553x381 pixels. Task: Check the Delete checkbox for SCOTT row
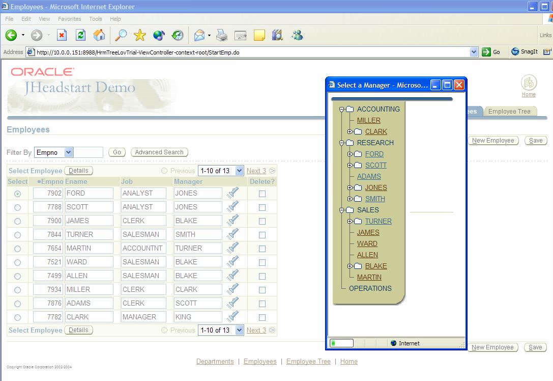(262, 207)
